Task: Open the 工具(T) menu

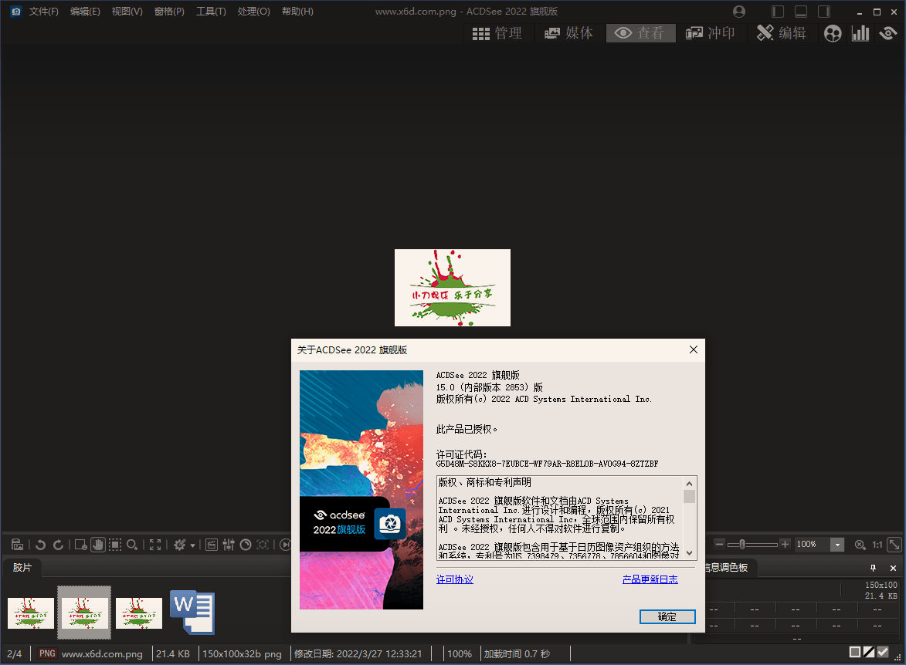Action: tap(211, 11)
